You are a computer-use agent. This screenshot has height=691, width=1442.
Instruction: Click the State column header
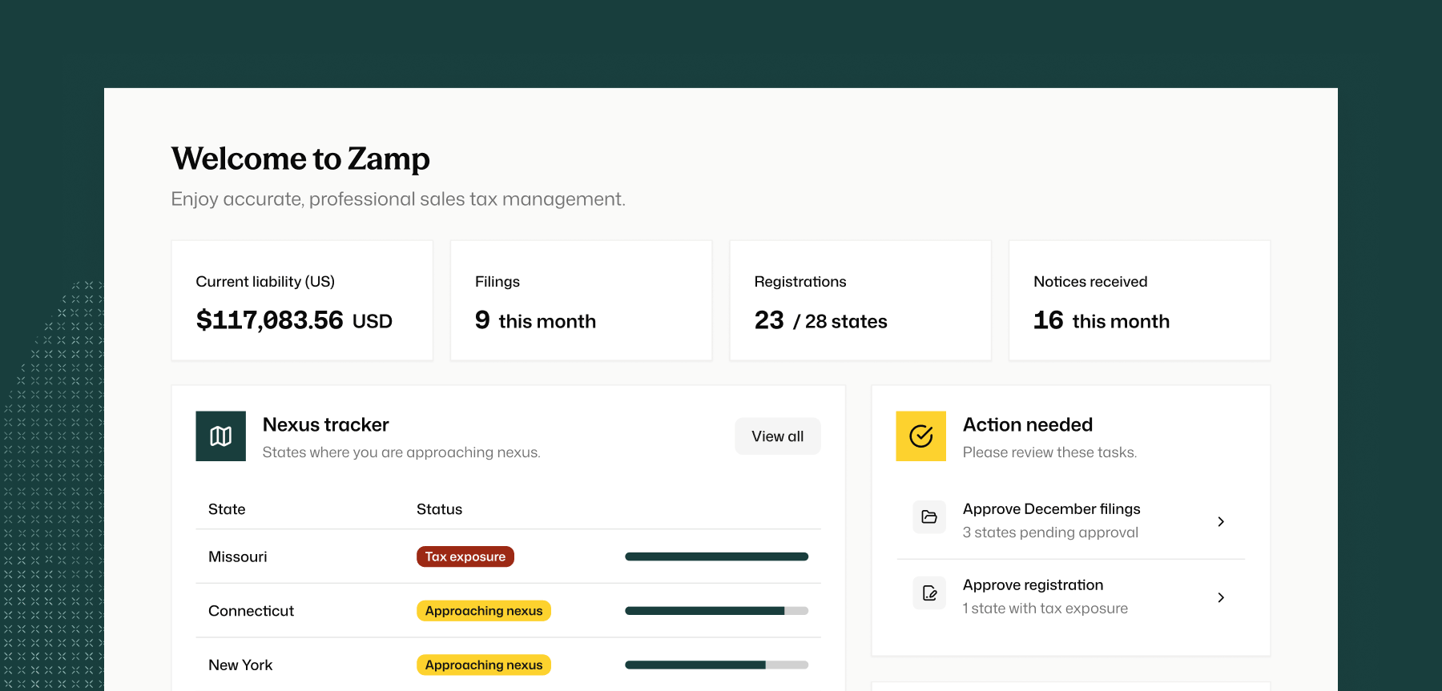tap(227, 509)
